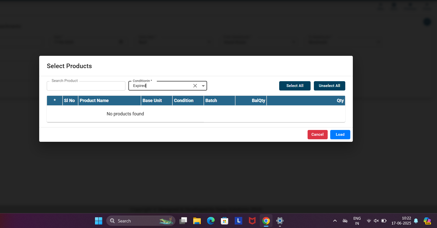Open the notification bell in the system tray
This screenshot has width=437, height=228.
coord(416,221)
